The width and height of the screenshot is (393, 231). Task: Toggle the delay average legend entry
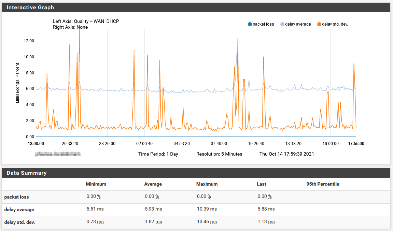[295, 24]
